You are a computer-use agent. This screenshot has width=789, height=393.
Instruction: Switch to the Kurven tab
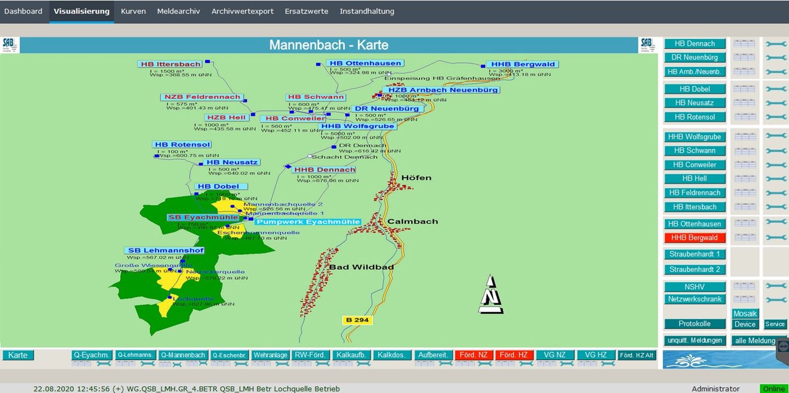point(133,11)
